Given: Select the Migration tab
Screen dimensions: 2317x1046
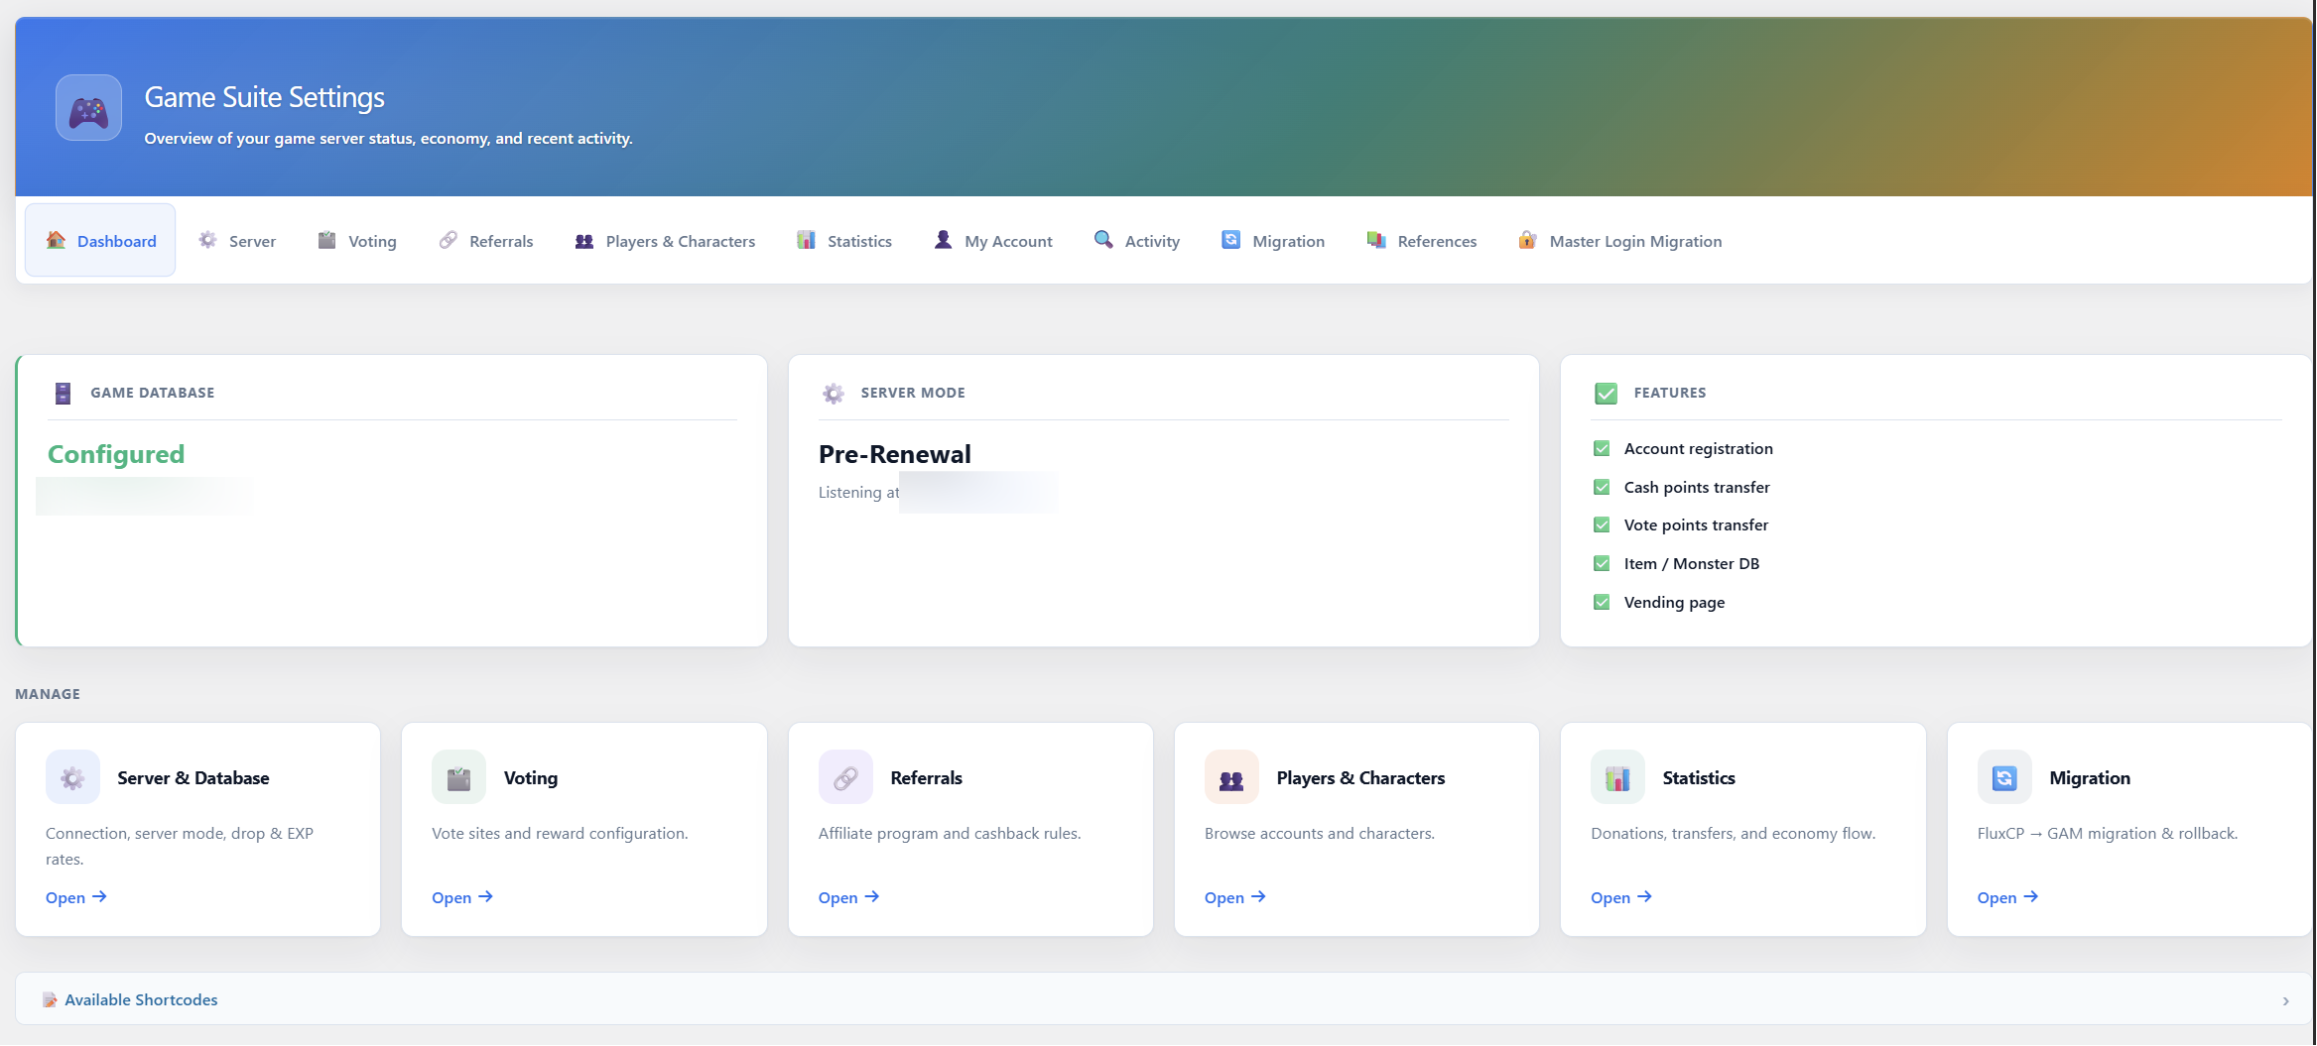Looking at the screenshot, I should [x=1272, y=240].
